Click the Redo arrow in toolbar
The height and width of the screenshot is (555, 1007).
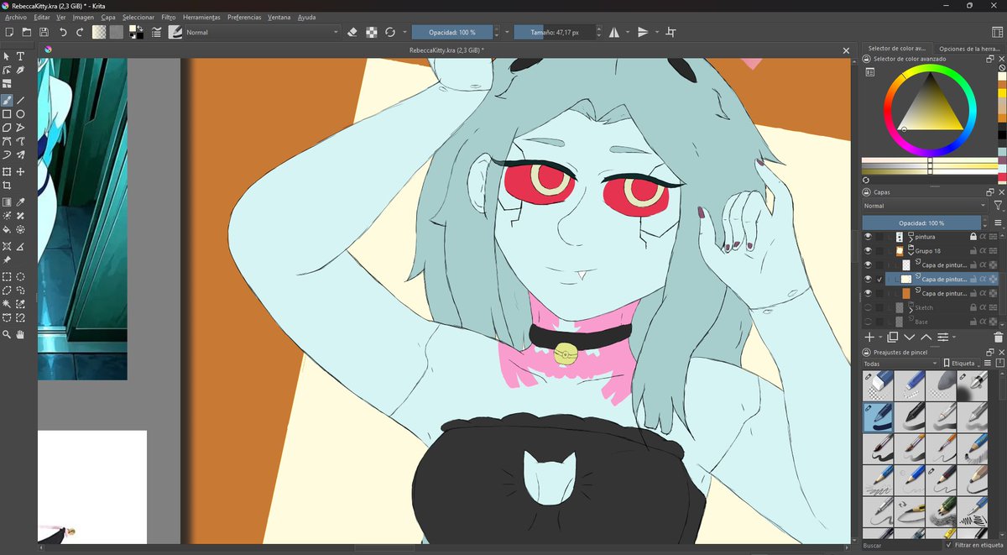(x=80, y=32)
